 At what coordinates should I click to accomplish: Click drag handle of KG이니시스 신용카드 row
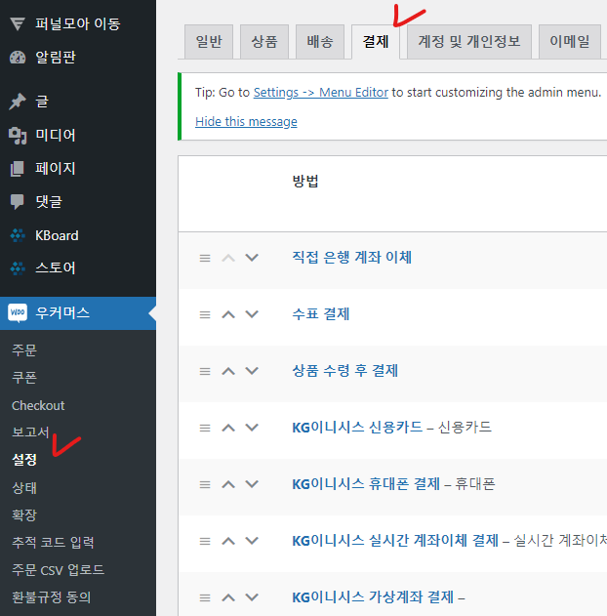coord(205,428)
